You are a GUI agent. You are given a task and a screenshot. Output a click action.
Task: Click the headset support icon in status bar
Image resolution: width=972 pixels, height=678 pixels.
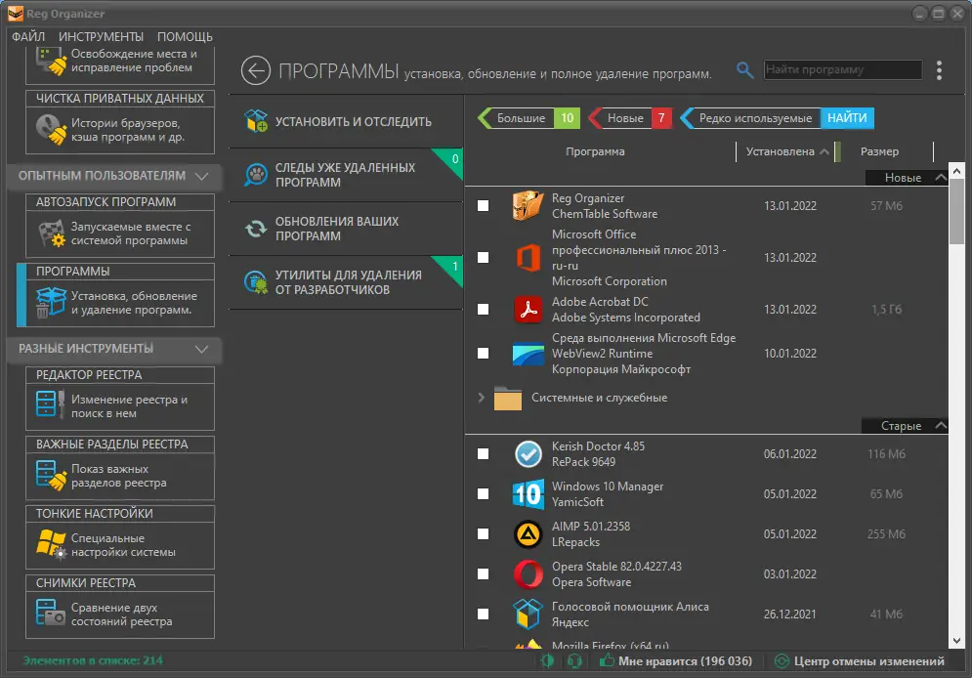pos(574,661)
